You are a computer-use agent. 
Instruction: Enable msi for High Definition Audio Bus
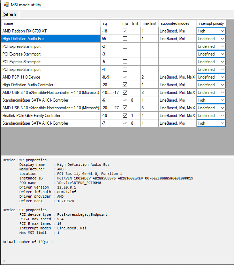tap(125, 39)
